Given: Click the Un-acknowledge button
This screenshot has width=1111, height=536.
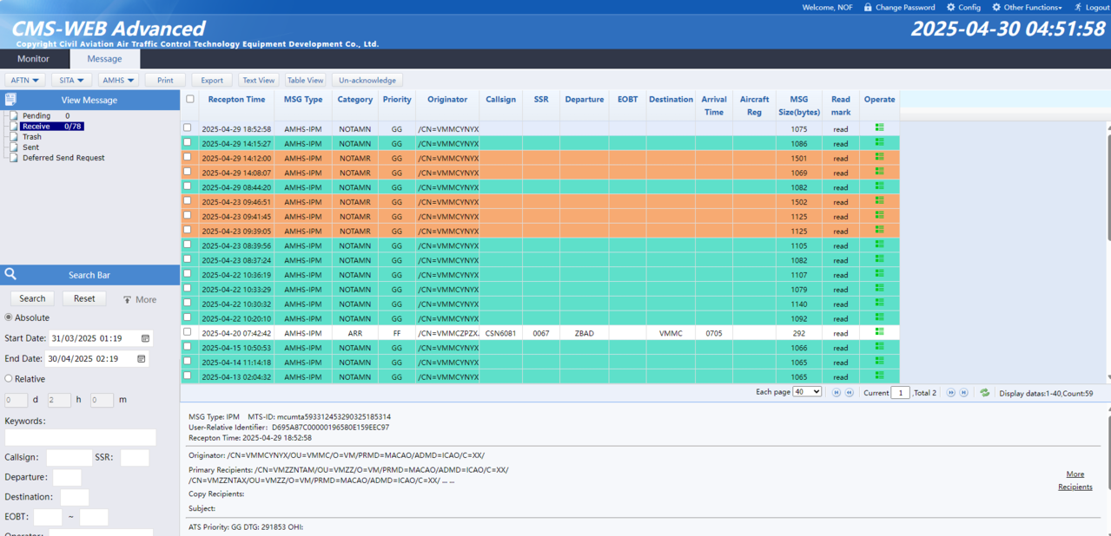Looking at the screenshot, I should tap(367, 80).
